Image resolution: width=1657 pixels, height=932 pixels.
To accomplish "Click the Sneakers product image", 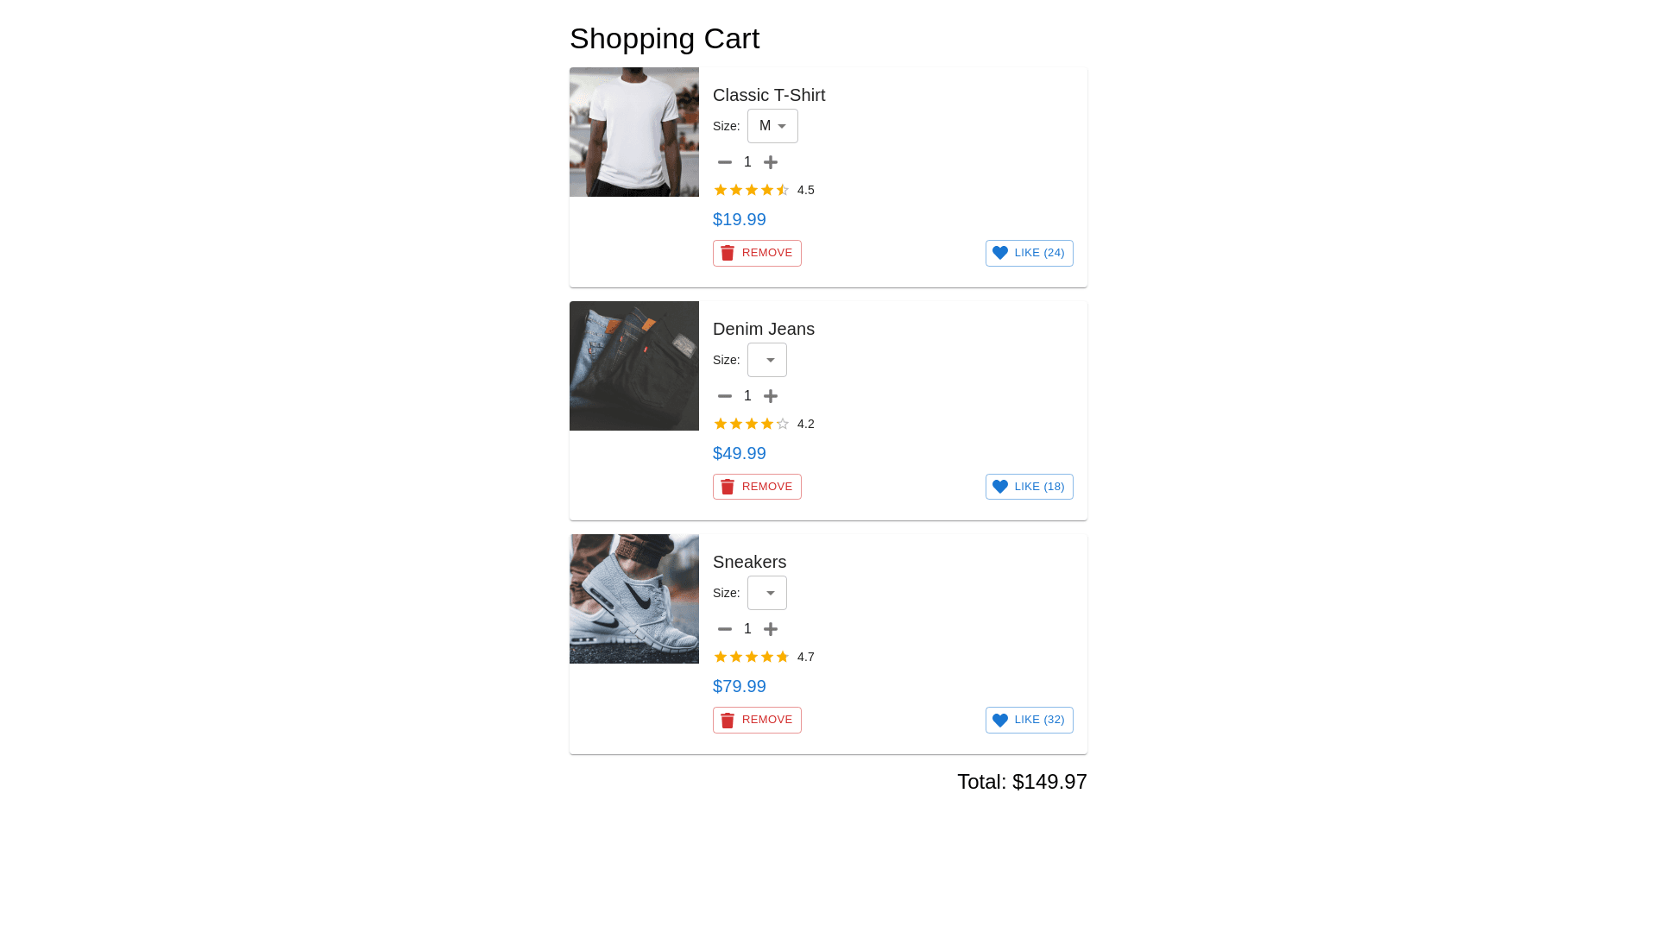I will pyautogui.click(x=634, y=599).
